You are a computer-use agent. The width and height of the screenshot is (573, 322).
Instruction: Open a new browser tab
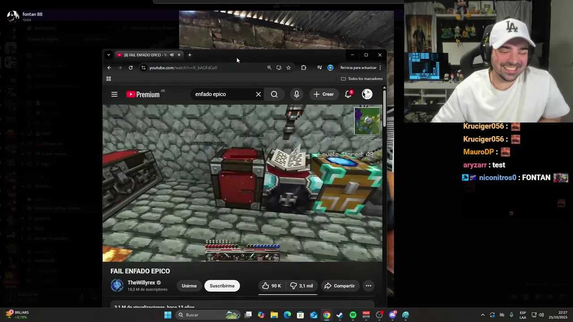coord(190,55)
